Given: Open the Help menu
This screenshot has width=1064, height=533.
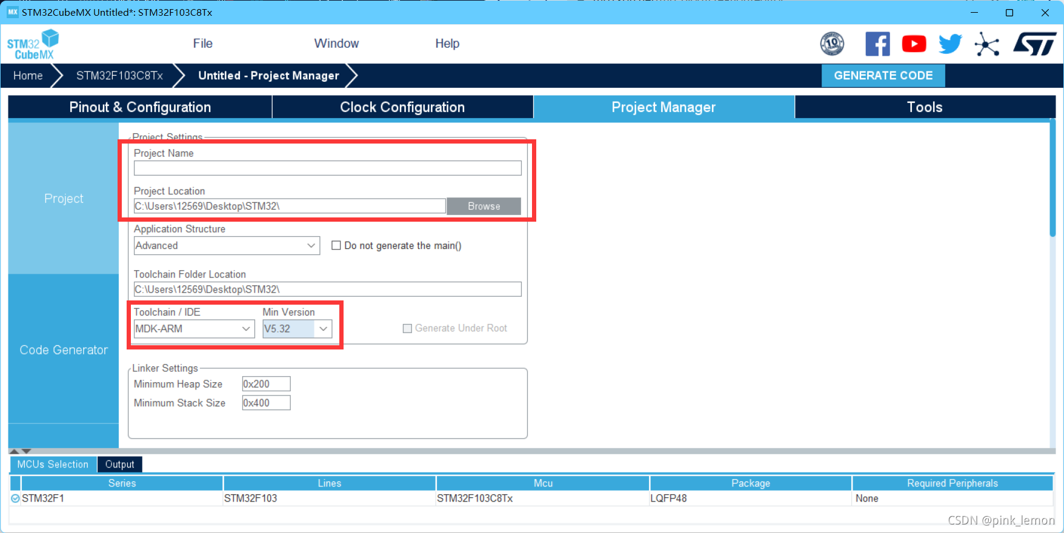Looking at the screenshot, I should pos(447,44).
